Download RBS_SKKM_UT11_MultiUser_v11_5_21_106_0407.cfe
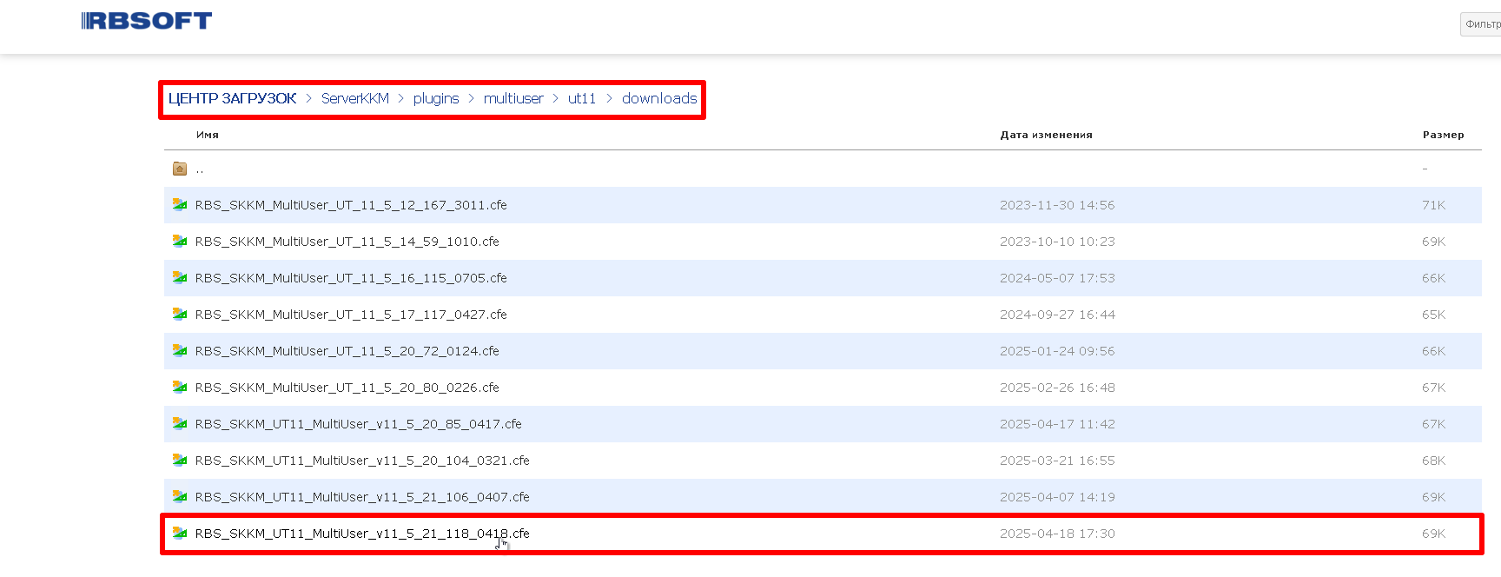This screenshot has height=577, width=1501. [x=362, y=497]
